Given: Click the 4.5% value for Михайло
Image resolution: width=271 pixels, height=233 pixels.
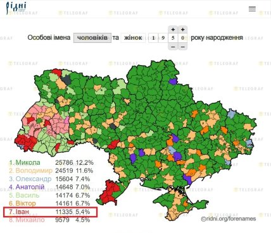Looking at the screenshot, I should (83, 220).
